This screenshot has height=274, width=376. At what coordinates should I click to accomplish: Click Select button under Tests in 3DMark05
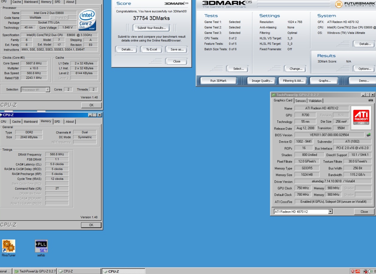238,69
